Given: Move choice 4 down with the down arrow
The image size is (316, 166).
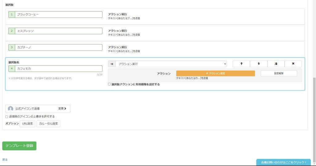Looking at the screenshot, I should [259, 64].
